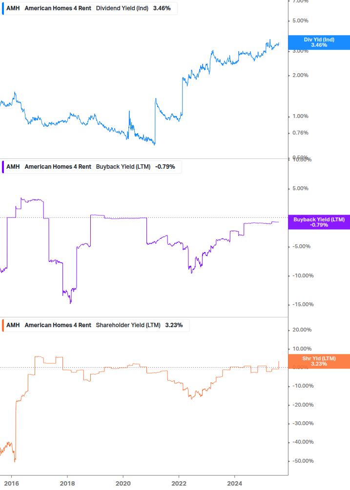Click the 2016 label on the time axis
This screenshot has width=350, height=490.
pyautogui.click(x=12, y=484)
